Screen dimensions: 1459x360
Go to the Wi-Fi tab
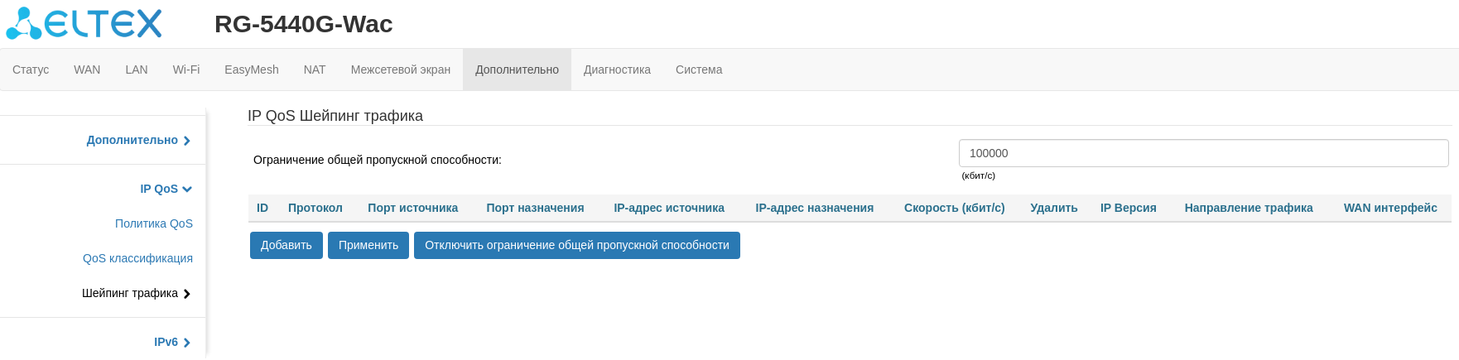tap(186, 70)
